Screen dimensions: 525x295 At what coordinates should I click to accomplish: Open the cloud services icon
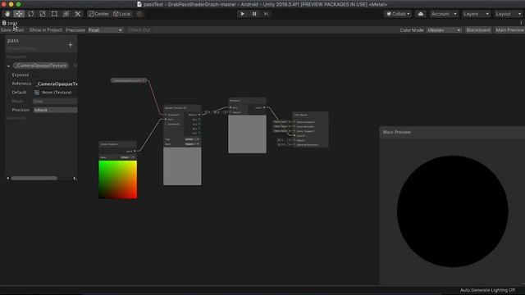tap(421, 14)
